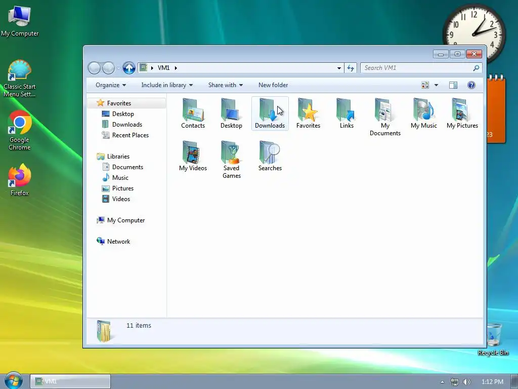The width and height of the screenshot is (518, 389).
Task: Expand the views options arrow
Action: click(436, 85)
